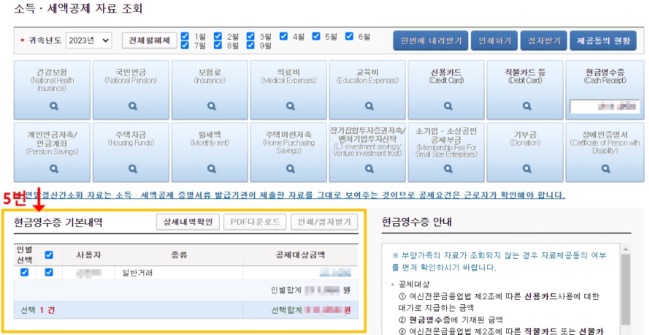Screen dimensions: 649x335
Task: Click the scrollbar thumb in 현금영수증 안내 panel
Action: click(x=626, y=289)
